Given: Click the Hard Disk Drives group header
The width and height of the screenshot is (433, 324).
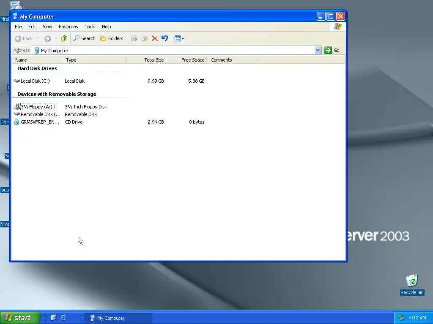Looking at the screenshot, I should 37,68.
